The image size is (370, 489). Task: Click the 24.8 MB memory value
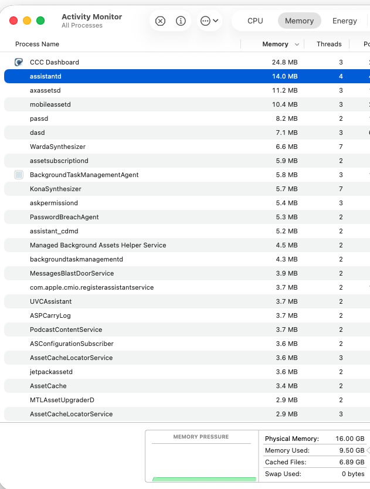(284, 62)
